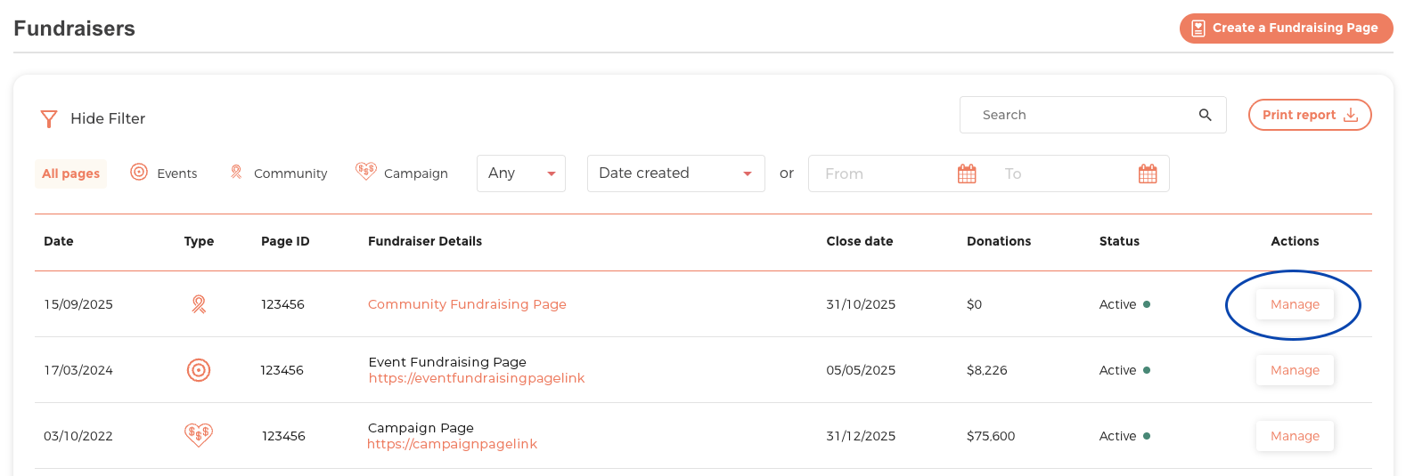Click close date 05/05/2025
Viewport: 1406px width, 476px height.
(861, 370)
